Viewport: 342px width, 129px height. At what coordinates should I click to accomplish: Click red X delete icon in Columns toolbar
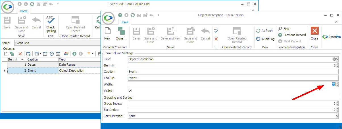20,53
